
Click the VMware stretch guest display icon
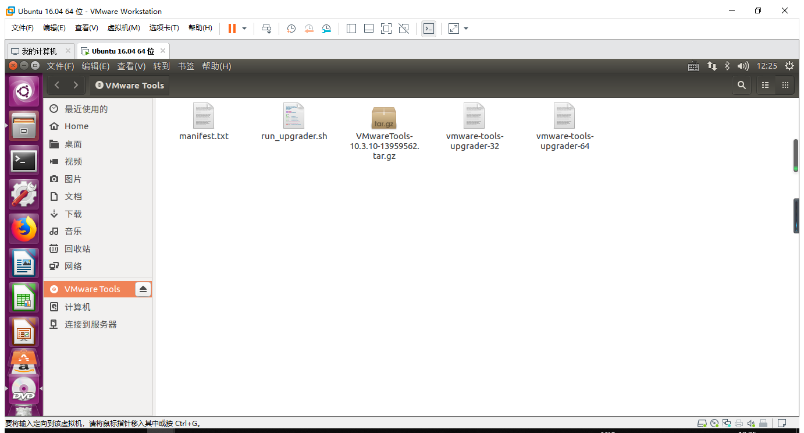pos(454,29)
